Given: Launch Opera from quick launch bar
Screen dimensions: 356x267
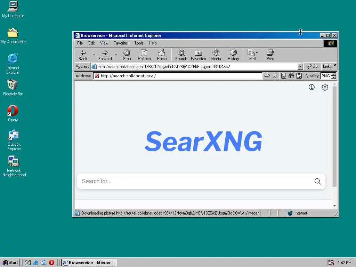Looking at the screenshot, I should pyautogui.click(x=51, y=262).
